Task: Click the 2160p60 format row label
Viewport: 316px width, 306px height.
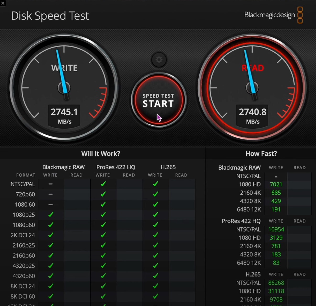Action: pyautogui.click(x=24, y=256)
